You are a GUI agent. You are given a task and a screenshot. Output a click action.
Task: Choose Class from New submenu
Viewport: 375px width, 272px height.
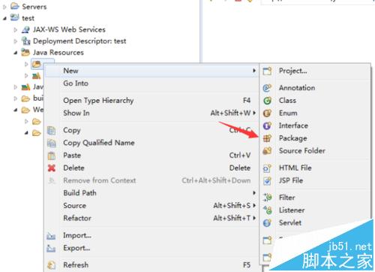315,101
